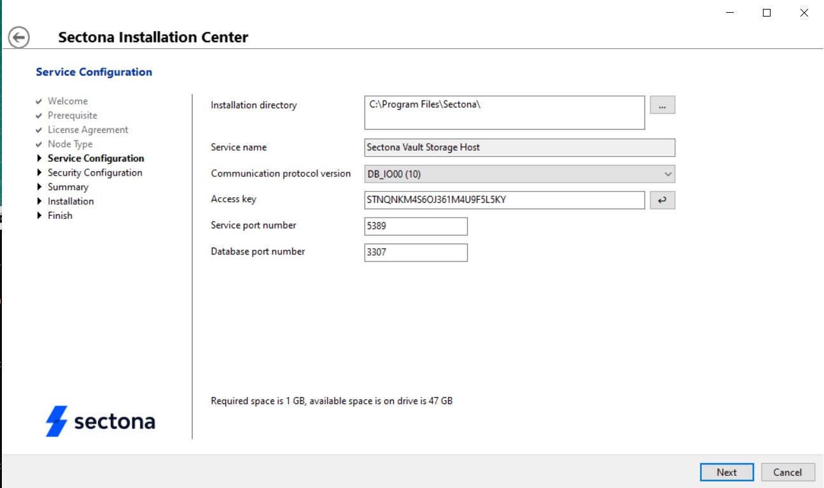Go to License Agreement step

(x=88, y=130)
